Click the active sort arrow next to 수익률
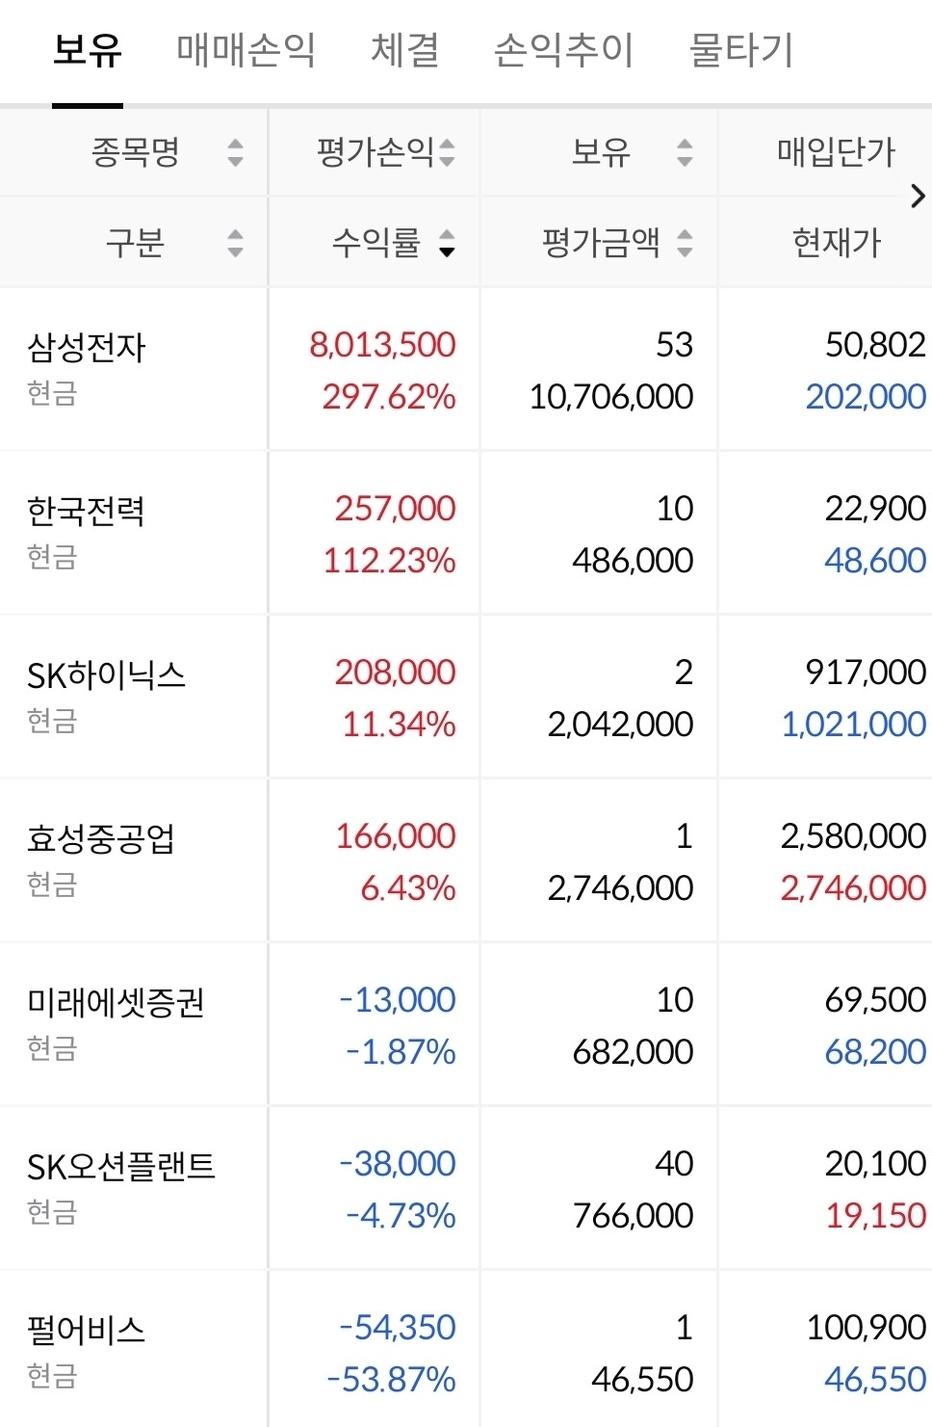The height and width of the screenshot is (1427, 932). [x=447, y=243]
